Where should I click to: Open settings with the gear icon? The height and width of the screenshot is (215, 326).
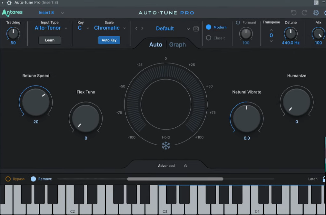(316, 13)
